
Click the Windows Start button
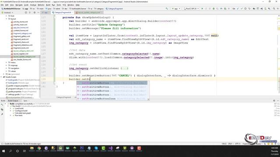point(3,151)
